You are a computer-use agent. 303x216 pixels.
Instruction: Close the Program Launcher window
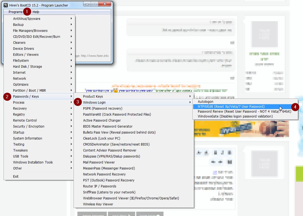[105, 4]
